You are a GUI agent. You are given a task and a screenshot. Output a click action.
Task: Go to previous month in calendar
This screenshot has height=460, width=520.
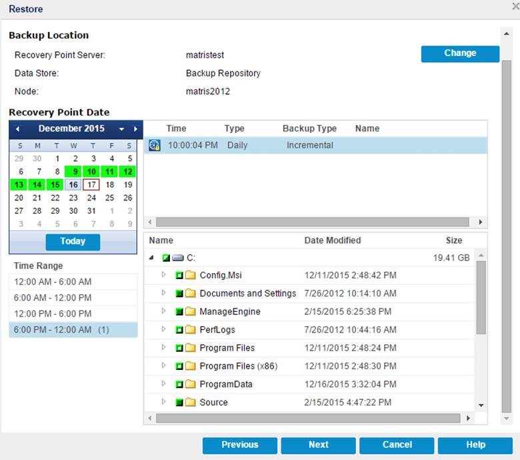pos(17,129)
